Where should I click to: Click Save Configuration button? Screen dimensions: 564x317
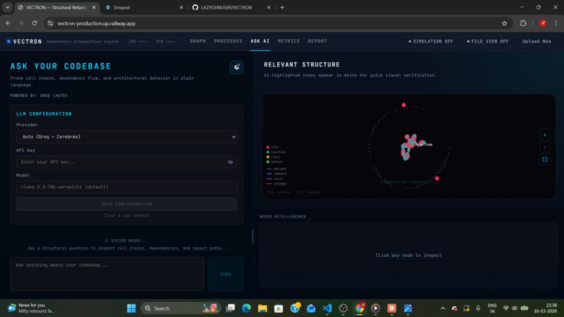coord(127,204)
